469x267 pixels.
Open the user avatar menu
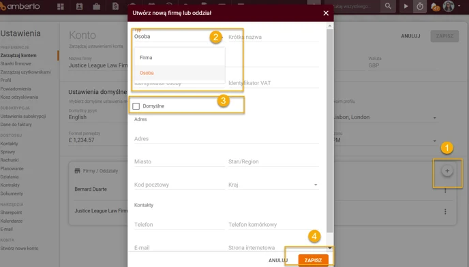449,6
